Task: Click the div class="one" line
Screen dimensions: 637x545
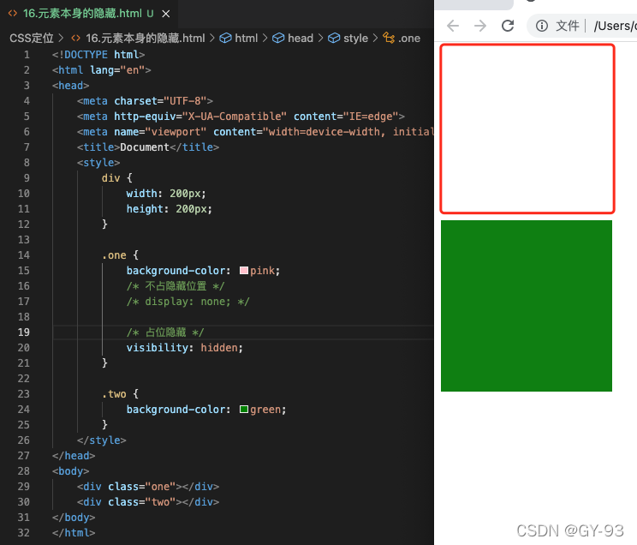Action: 148,487
